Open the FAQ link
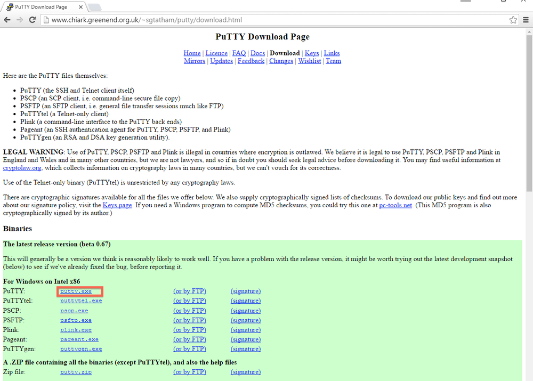This screenshot has width=533, height=381. (239, 53)
